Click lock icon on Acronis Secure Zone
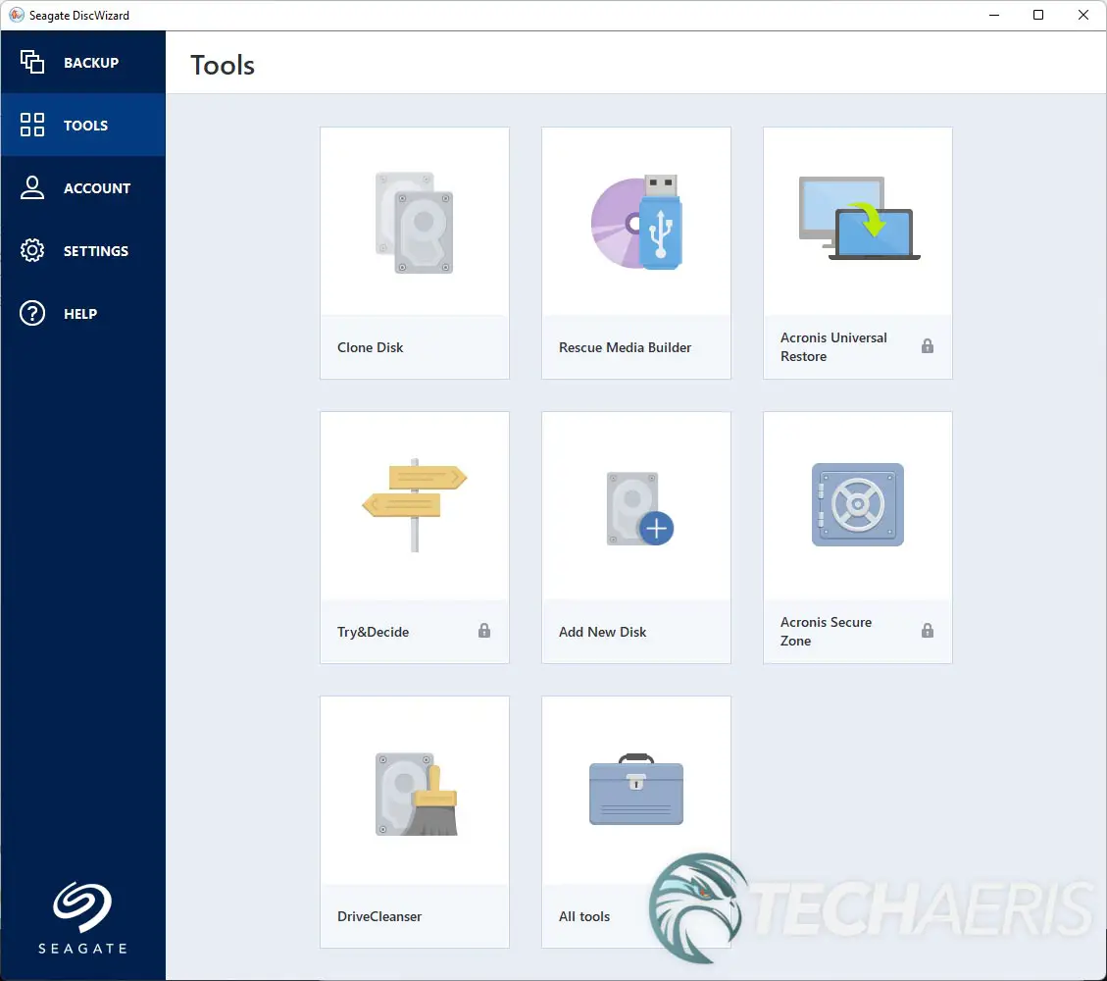The height and width of the screenshot is (981, 1107). pyautogui.click(x=928, y=631)
